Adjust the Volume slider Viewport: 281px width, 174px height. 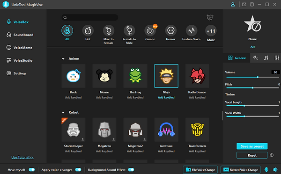coord(252,77)
